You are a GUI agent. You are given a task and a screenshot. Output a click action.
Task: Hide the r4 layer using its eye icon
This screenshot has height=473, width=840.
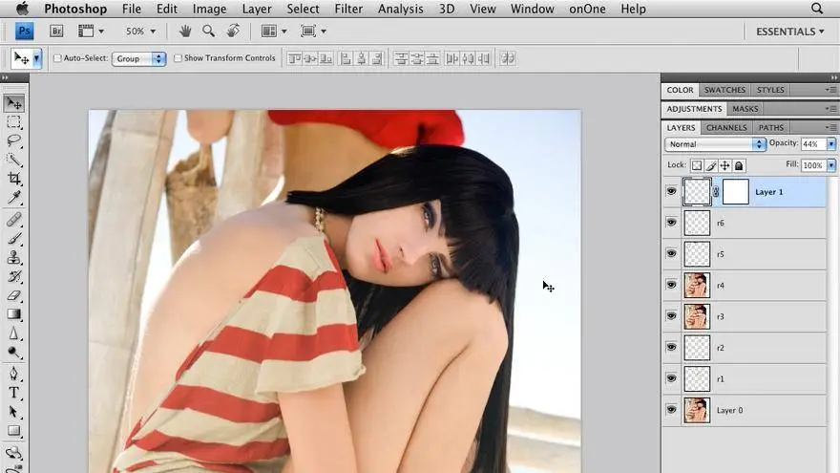coord(671,285)
